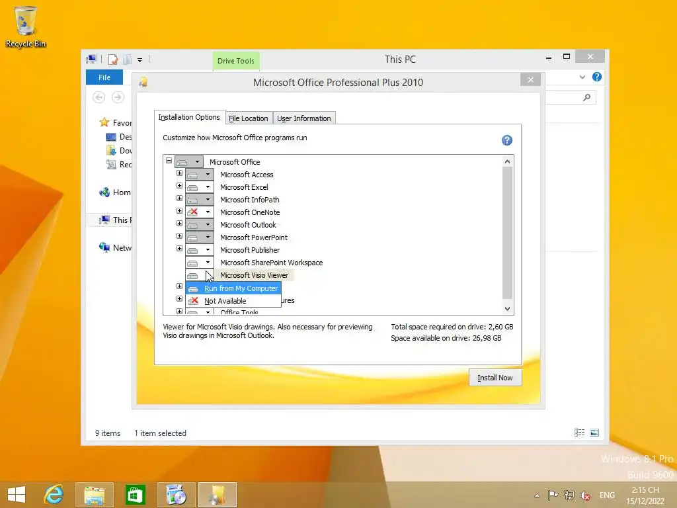Select the Installation Options tab
This screenshot has height=508, width=677.
(x=189, y=117)
